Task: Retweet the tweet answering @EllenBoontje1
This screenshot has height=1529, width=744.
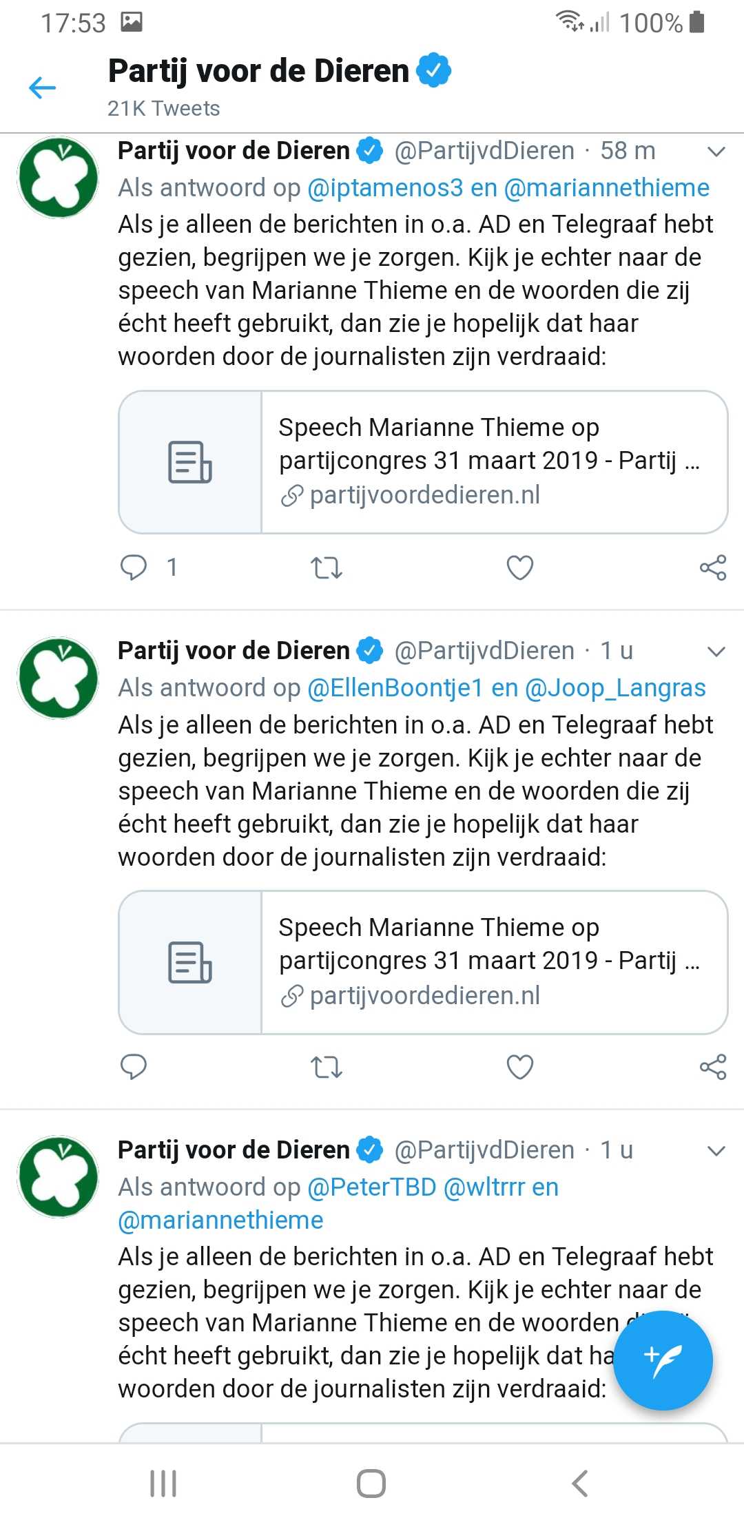Action: pyautogui.click(x=326, y=1067)
